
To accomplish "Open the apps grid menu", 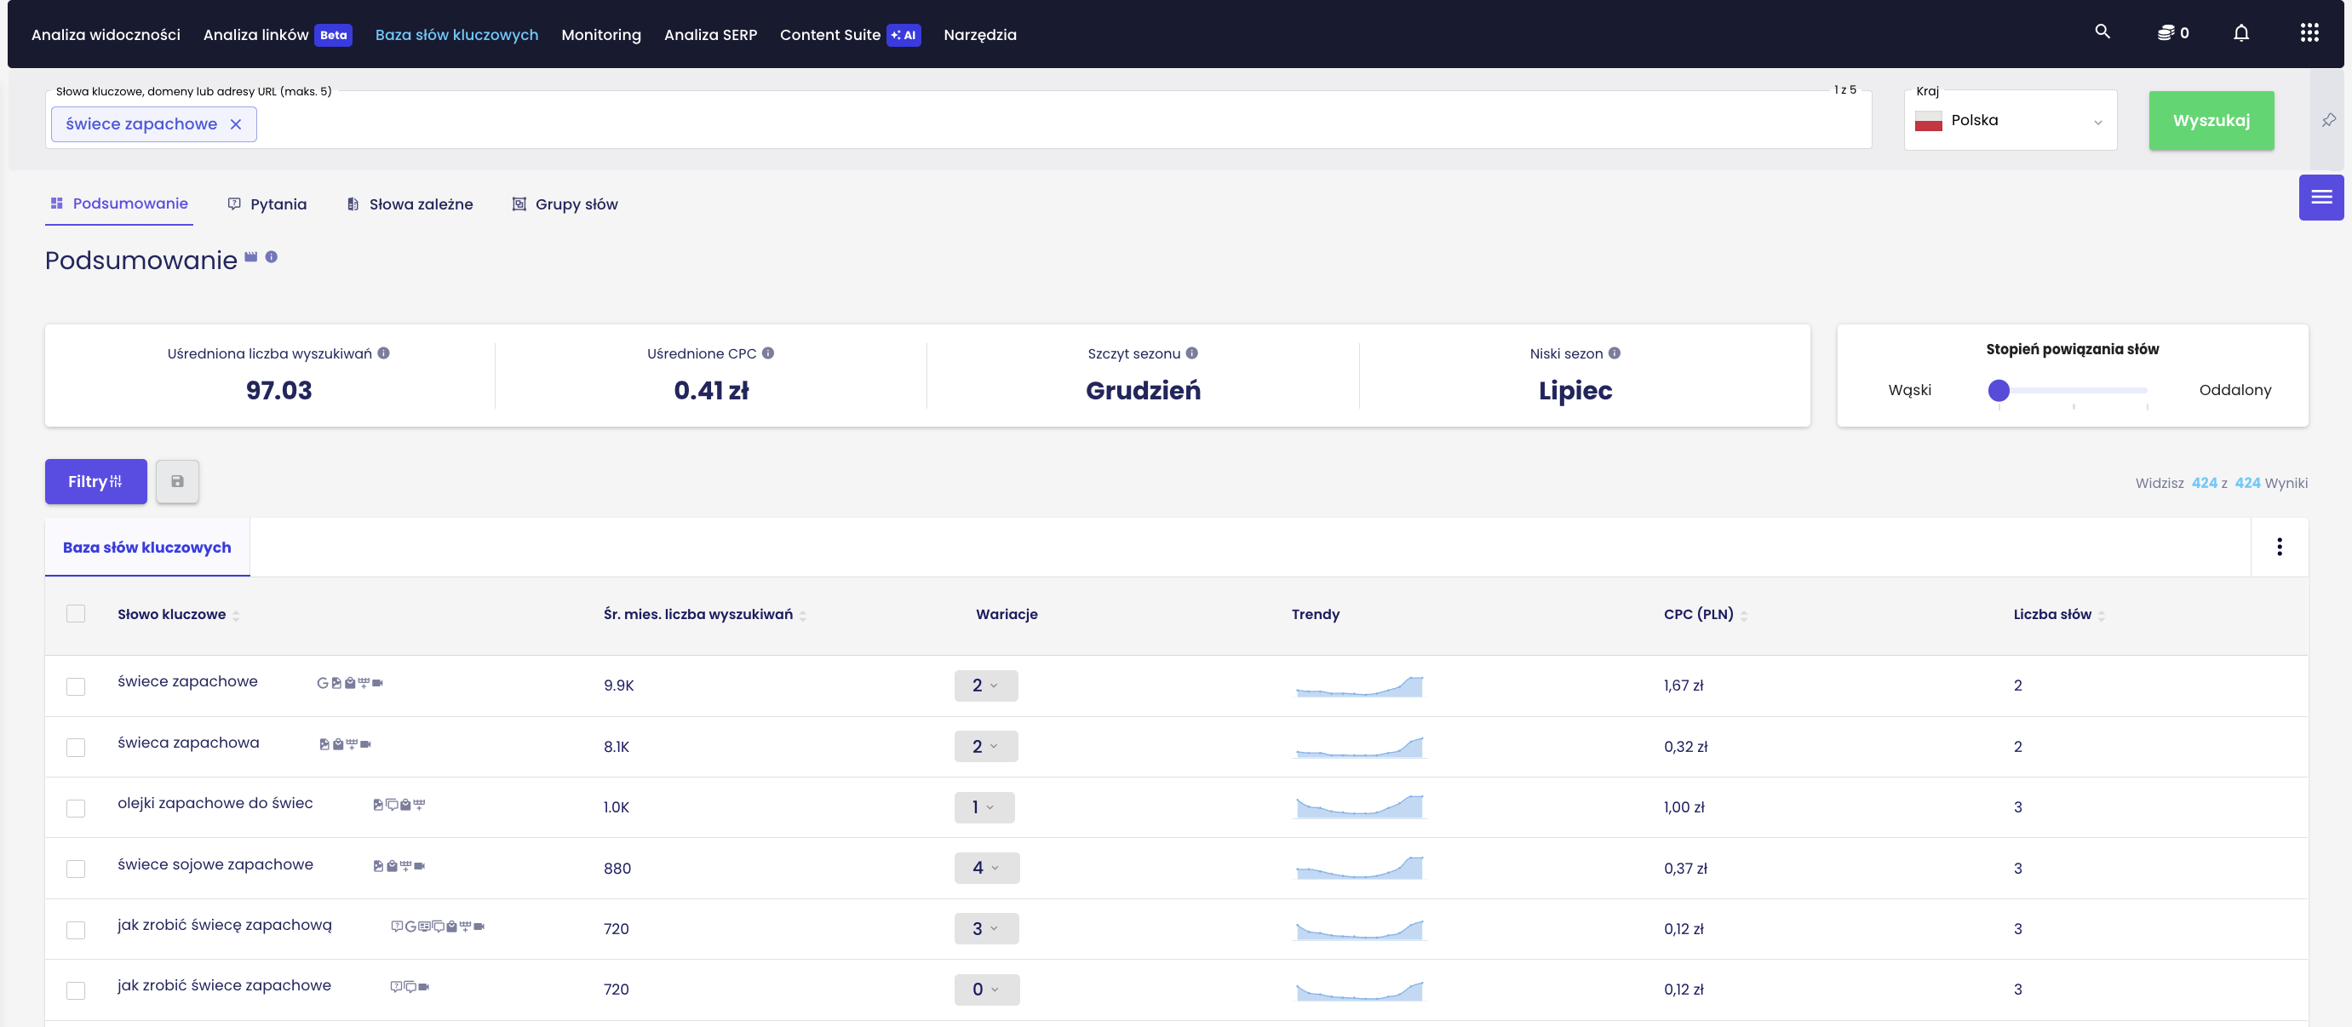I will click(x=2309, y=34).
